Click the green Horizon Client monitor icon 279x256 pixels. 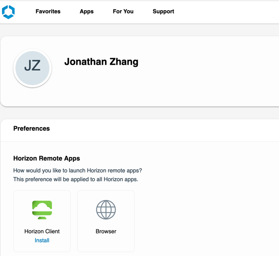(42, 210)
